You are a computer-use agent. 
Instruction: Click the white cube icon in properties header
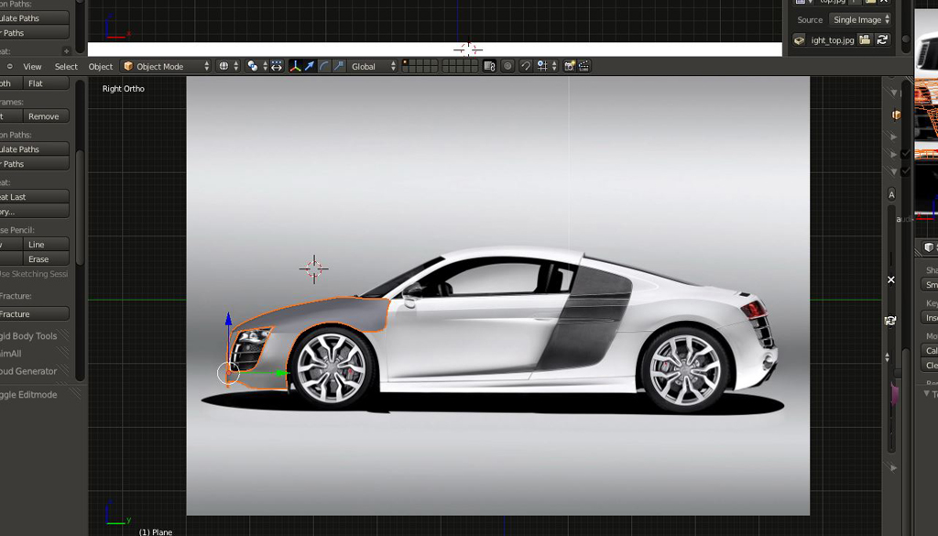[929, 247]
